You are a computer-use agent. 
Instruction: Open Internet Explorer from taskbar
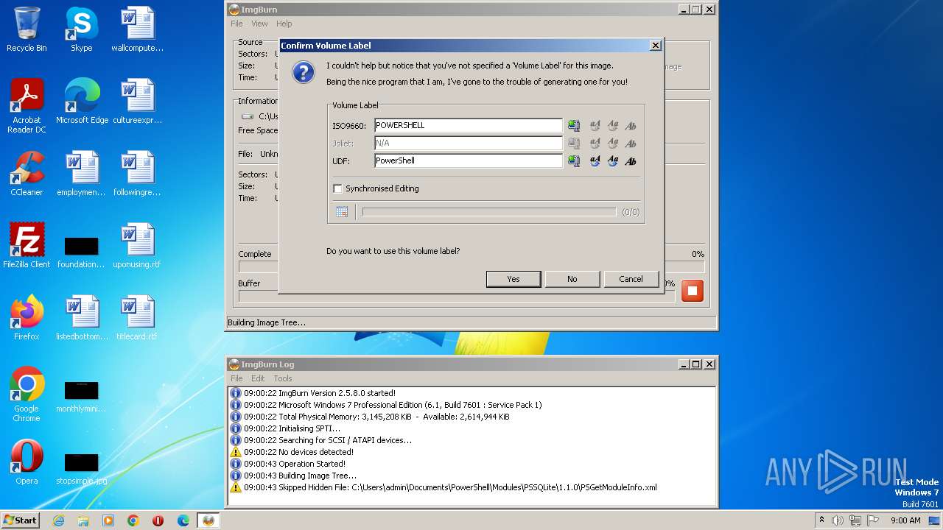[x=58, y=520]
